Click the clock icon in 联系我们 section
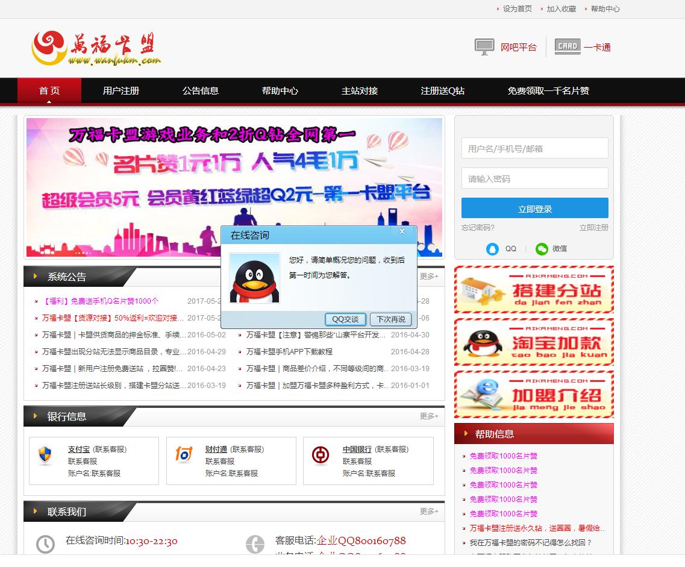Viewport: 685px width, 567px height. (46, 544)
